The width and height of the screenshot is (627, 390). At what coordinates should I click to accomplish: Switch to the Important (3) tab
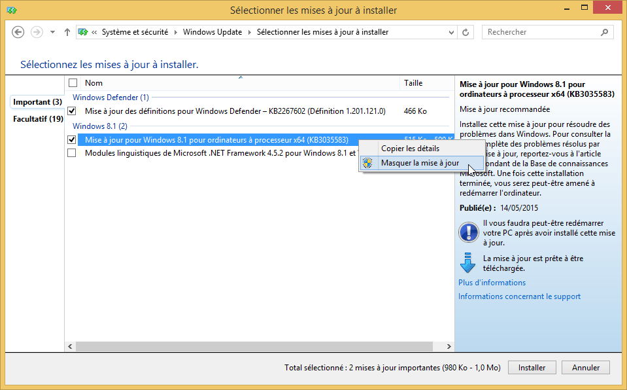point(37,102)
